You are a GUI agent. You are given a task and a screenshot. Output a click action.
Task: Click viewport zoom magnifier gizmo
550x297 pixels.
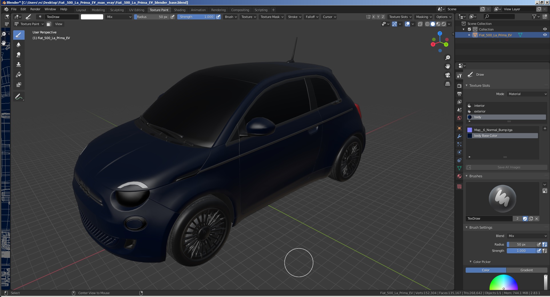(x=448, y=58)
